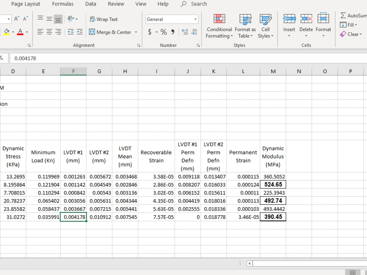Align text left
The height and width of the screenshot is (275, 367).
40,32
